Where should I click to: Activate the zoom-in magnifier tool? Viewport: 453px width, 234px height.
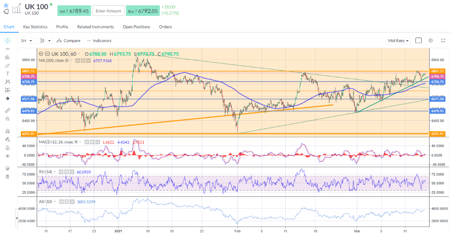(x=8, y=119)
